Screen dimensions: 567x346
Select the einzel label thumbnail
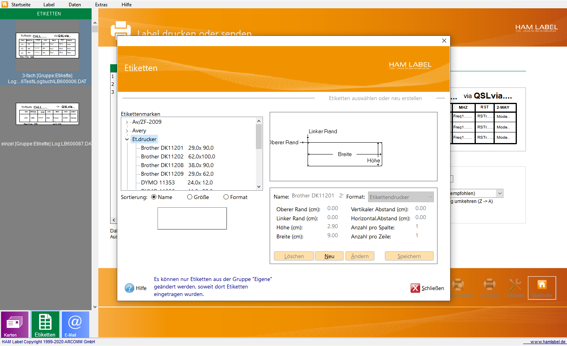[x=47, y=114]
